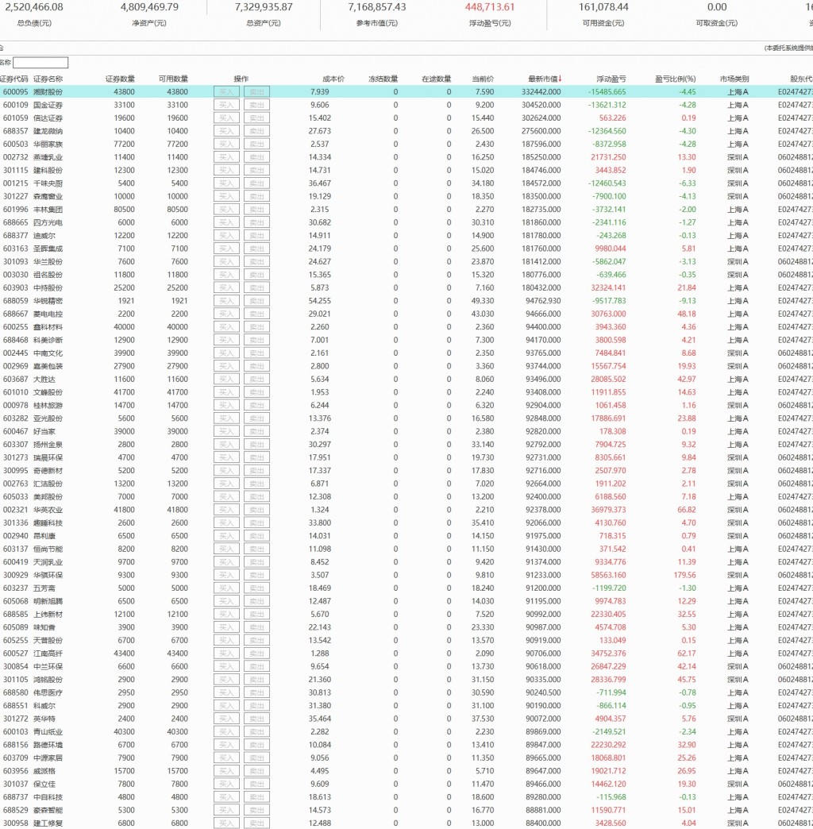The height and width of the screenshot is (829, 813).
Task: Click the 58563.160 floating profit value
Action: coord(608,575)
